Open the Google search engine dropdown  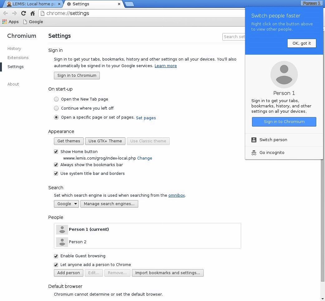(66, 204)
